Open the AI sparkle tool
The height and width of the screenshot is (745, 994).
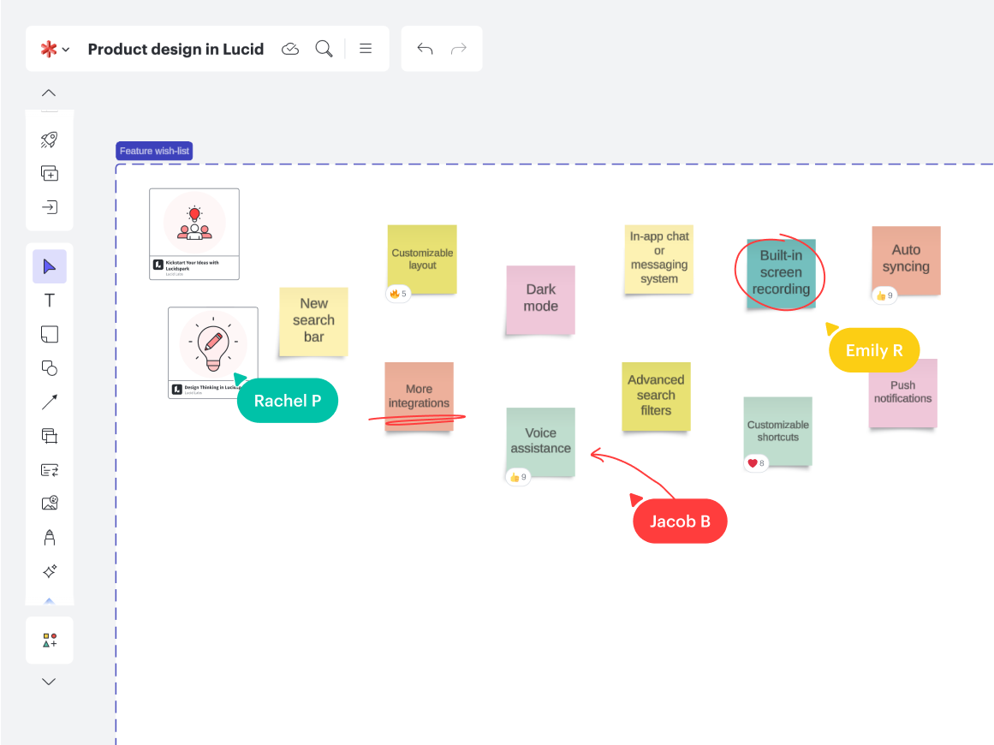point(50,571)
